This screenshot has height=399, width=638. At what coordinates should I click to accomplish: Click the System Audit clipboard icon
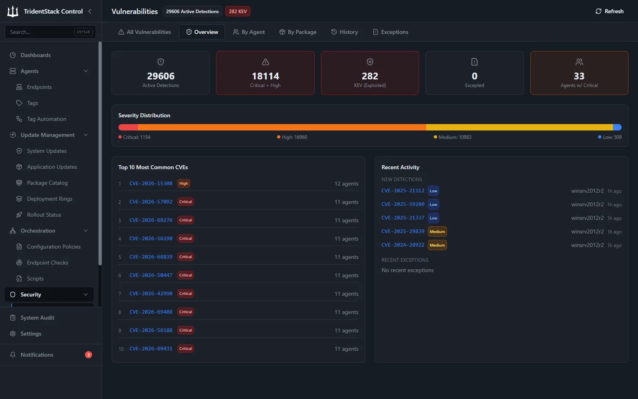[x=13, y=318]
